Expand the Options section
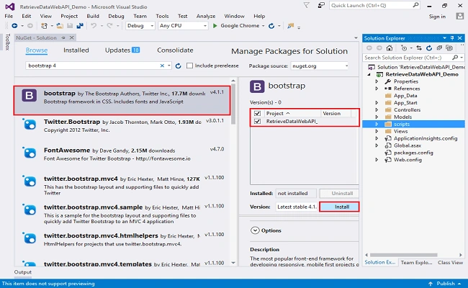The width and height of the screenshot is (468, 288). pos(255,230)
